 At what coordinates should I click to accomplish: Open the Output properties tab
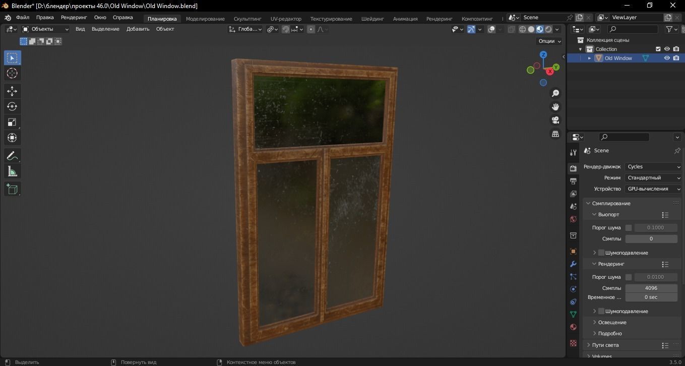tap(573, 181)
